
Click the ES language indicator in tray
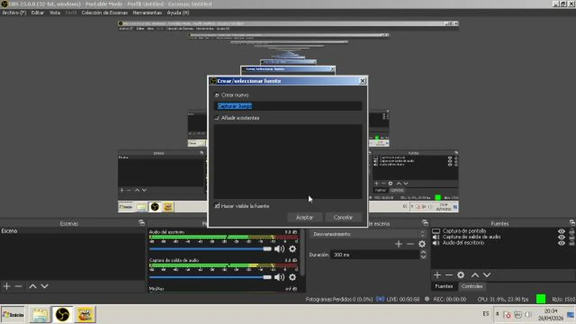[486, 314]
